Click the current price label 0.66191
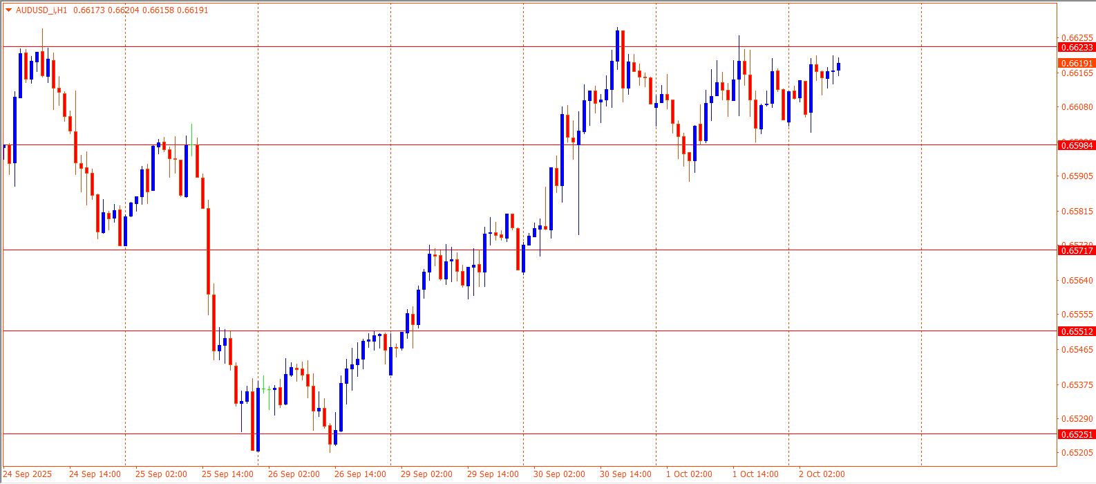The width and height of the screenshot is (1096, 484). [1077, 63]
